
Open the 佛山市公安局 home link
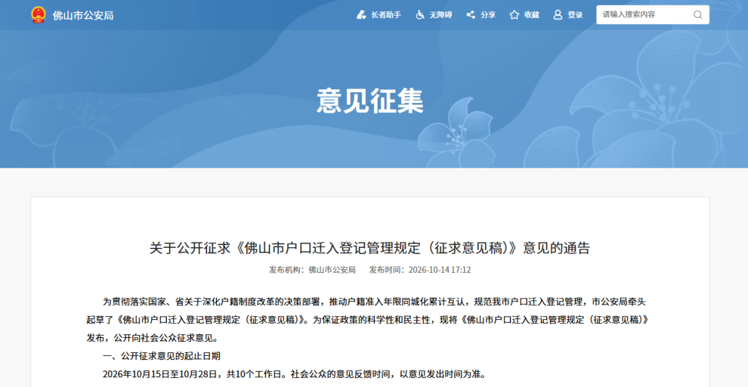(83, 15)
